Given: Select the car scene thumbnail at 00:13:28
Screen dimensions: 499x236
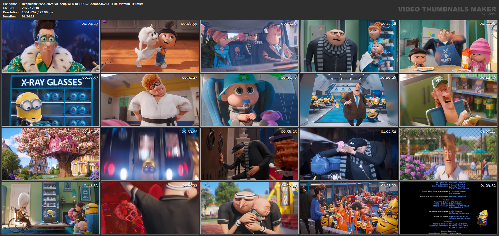Looking at the screenshot, I should click(250, 46).
